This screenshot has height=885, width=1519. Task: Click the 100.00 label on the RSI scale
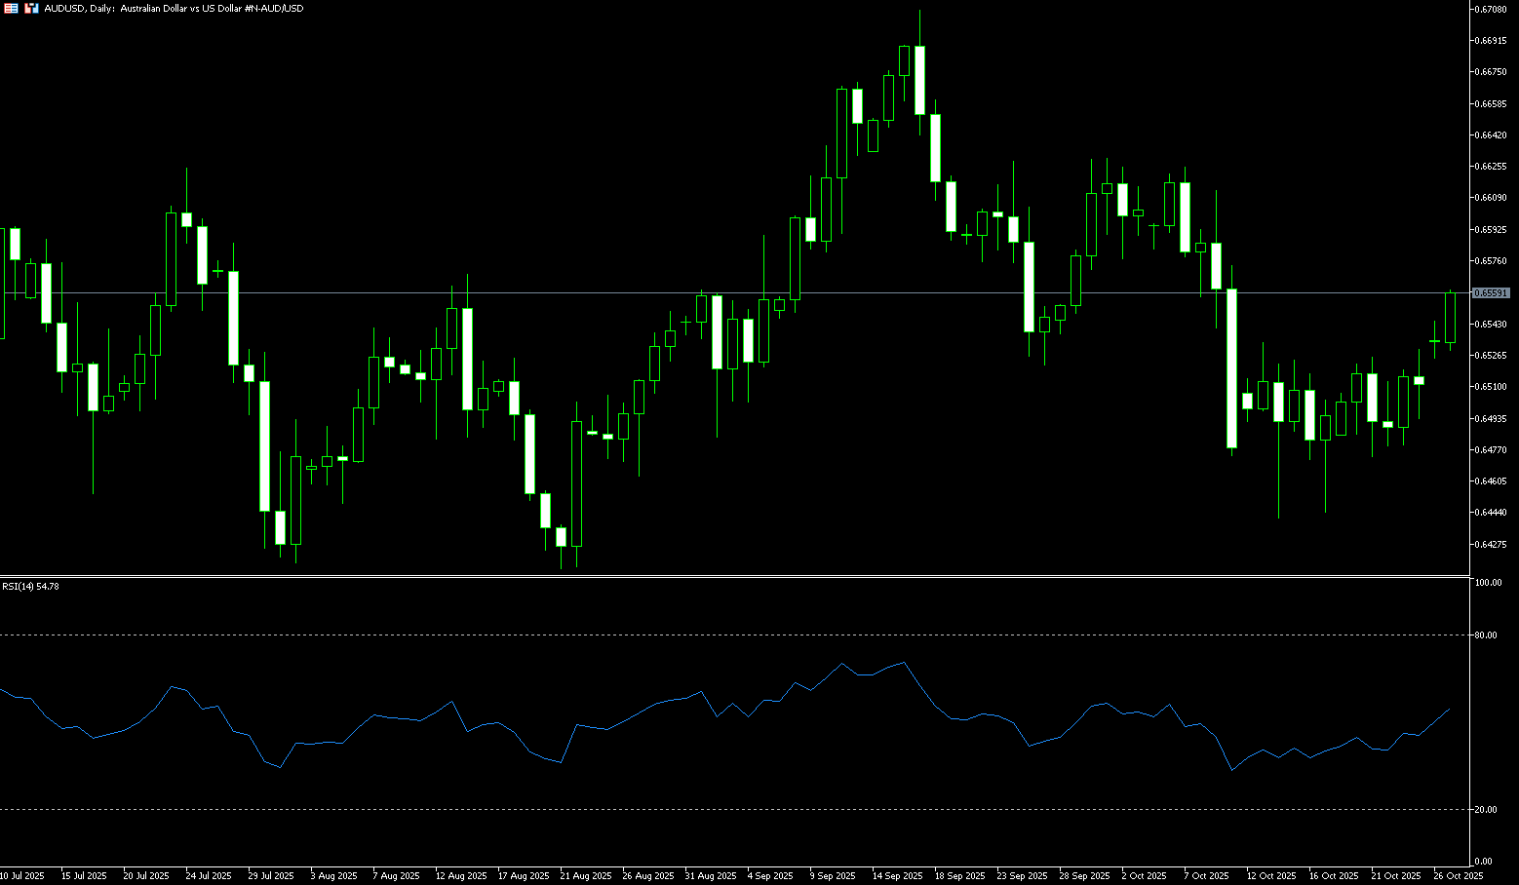click(x=1489, y=583)
